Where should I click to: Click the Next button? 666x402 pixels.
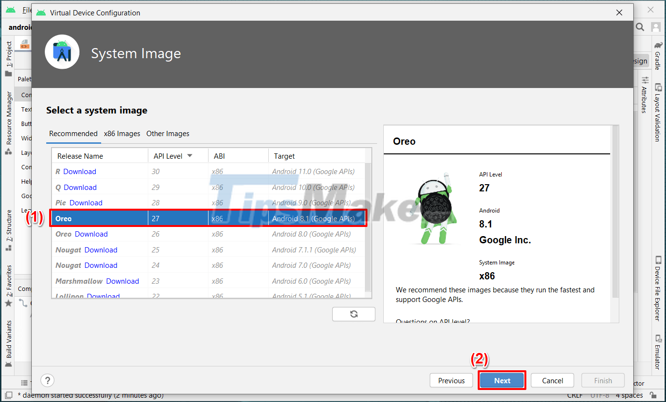pos(502,380)
